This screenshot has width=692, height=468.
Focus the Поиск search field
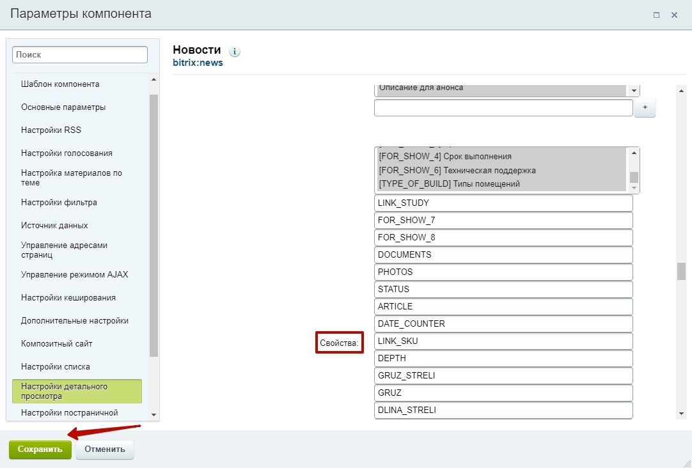80,55
